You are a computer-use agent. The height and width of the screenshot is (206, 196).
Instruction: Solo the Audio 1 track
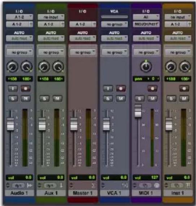point(13,98)
